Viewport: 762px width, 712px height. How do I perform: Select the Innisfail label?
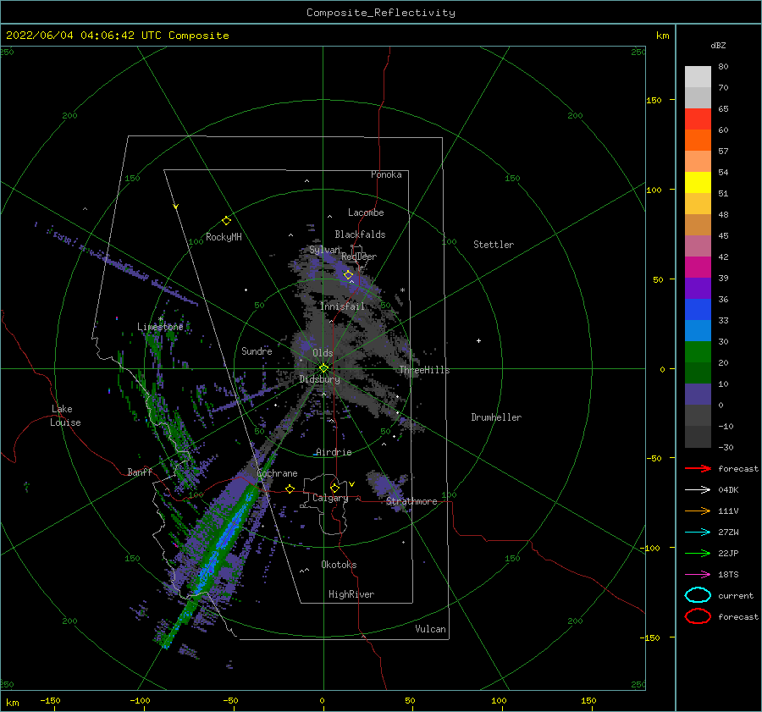click(x=342, y=306)
